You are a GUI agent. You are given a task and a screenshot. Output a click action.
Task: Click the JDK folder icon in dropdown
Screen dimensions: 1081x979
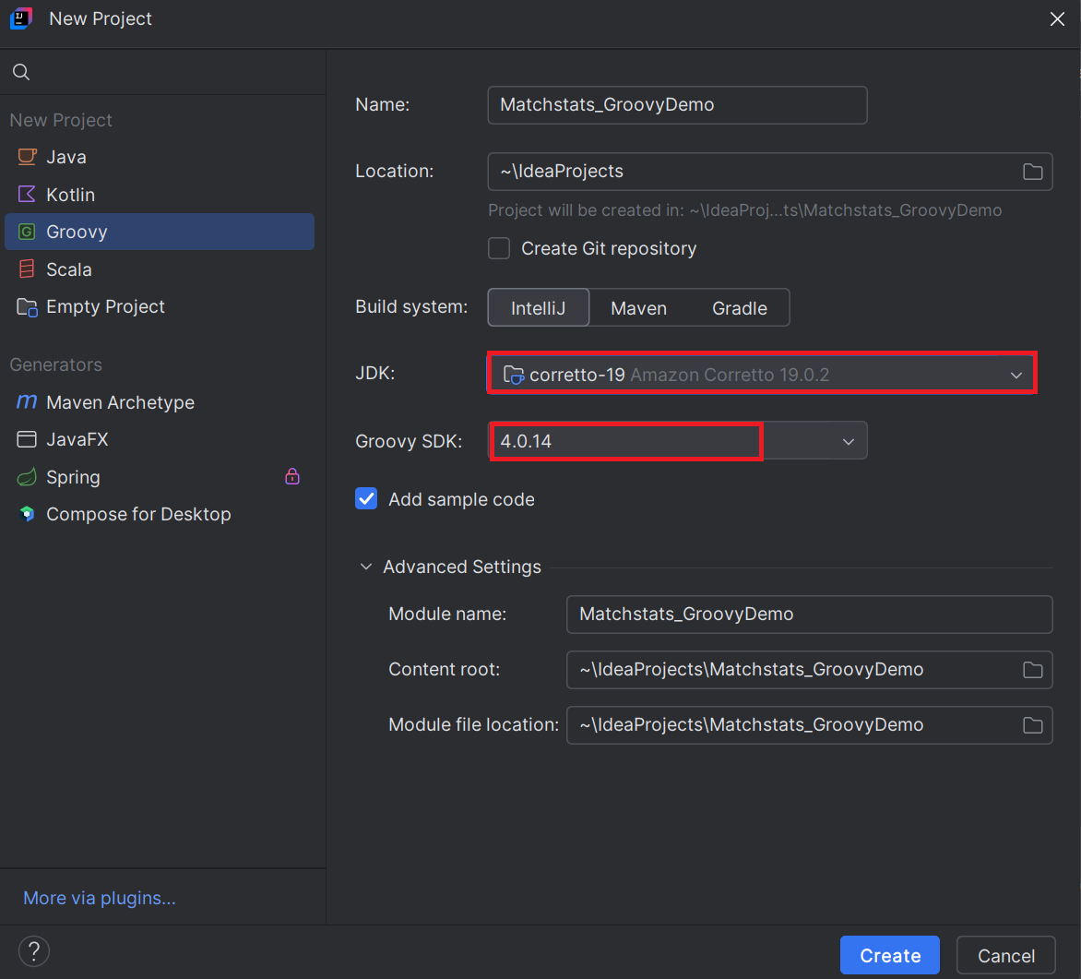pos(514,375)
